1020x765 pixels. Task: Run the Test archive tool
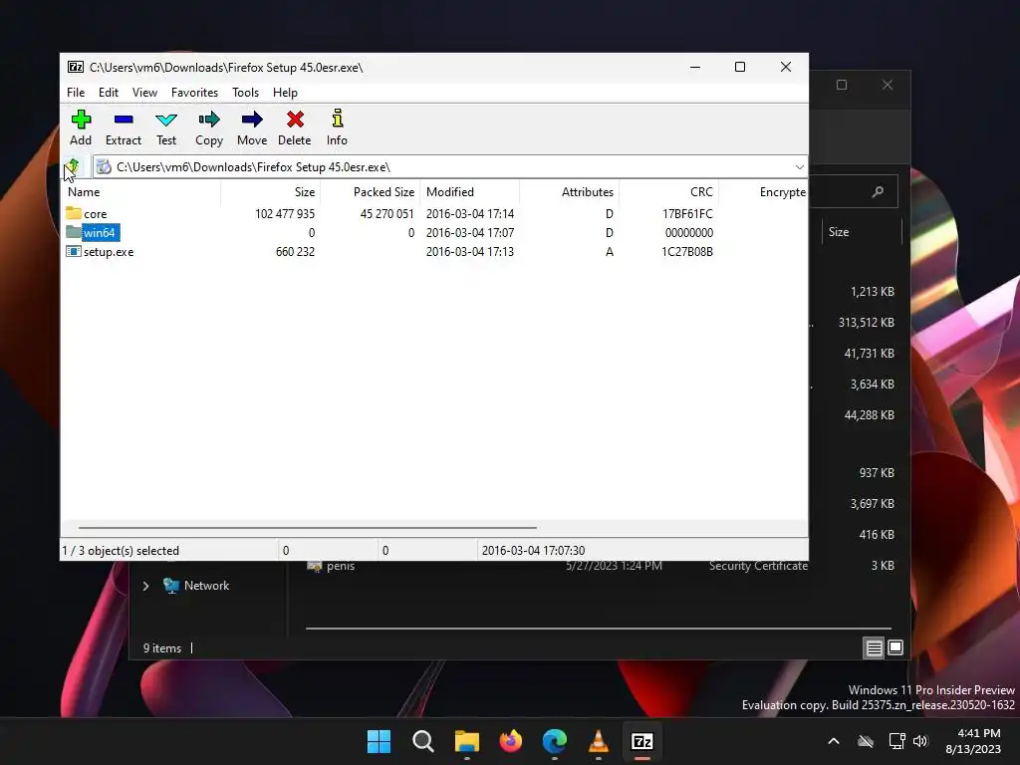[x=166, y=120]
